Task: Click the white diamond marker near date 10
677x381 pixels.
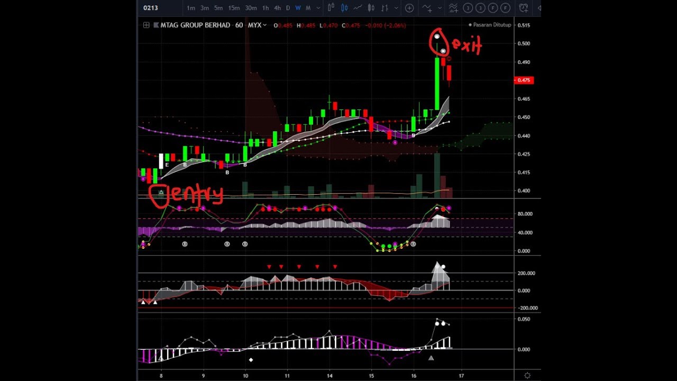Action: click(x=251, y=360)
